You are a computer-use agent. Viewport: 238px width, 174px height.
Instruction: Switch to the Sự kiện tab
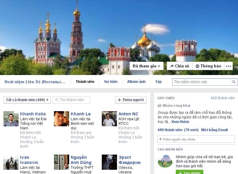pos(111,82)
